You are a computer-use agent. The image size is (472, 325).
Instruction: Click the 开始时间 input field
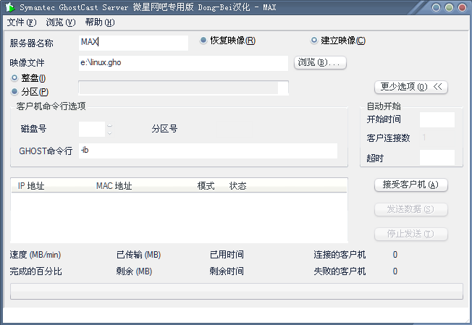pyautogui.click(x=437, y=119)
